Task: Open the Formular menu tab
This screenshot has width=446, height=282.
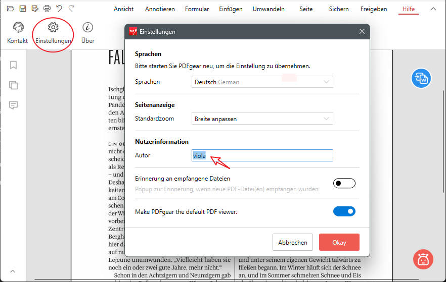Action: pyautogui.click(x=197, y=9)
